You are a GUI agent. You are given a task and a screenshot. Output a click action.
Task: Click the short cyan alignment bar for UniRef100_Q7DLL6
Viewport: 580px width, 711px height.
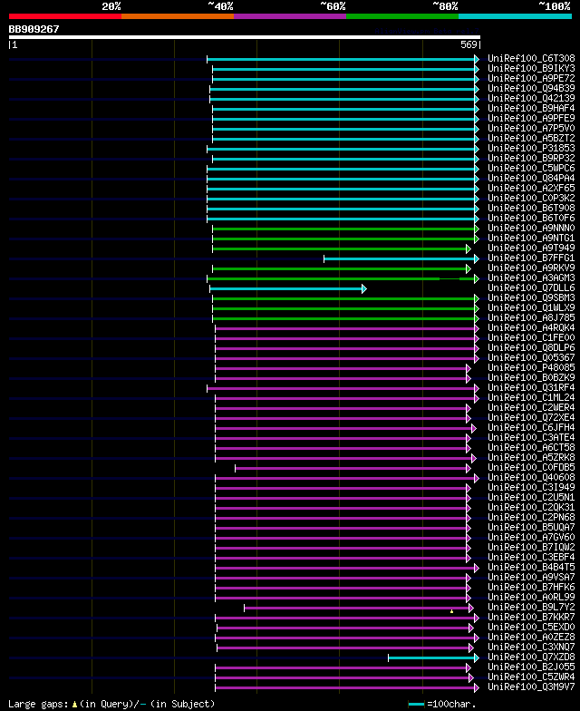coord(286,288)
